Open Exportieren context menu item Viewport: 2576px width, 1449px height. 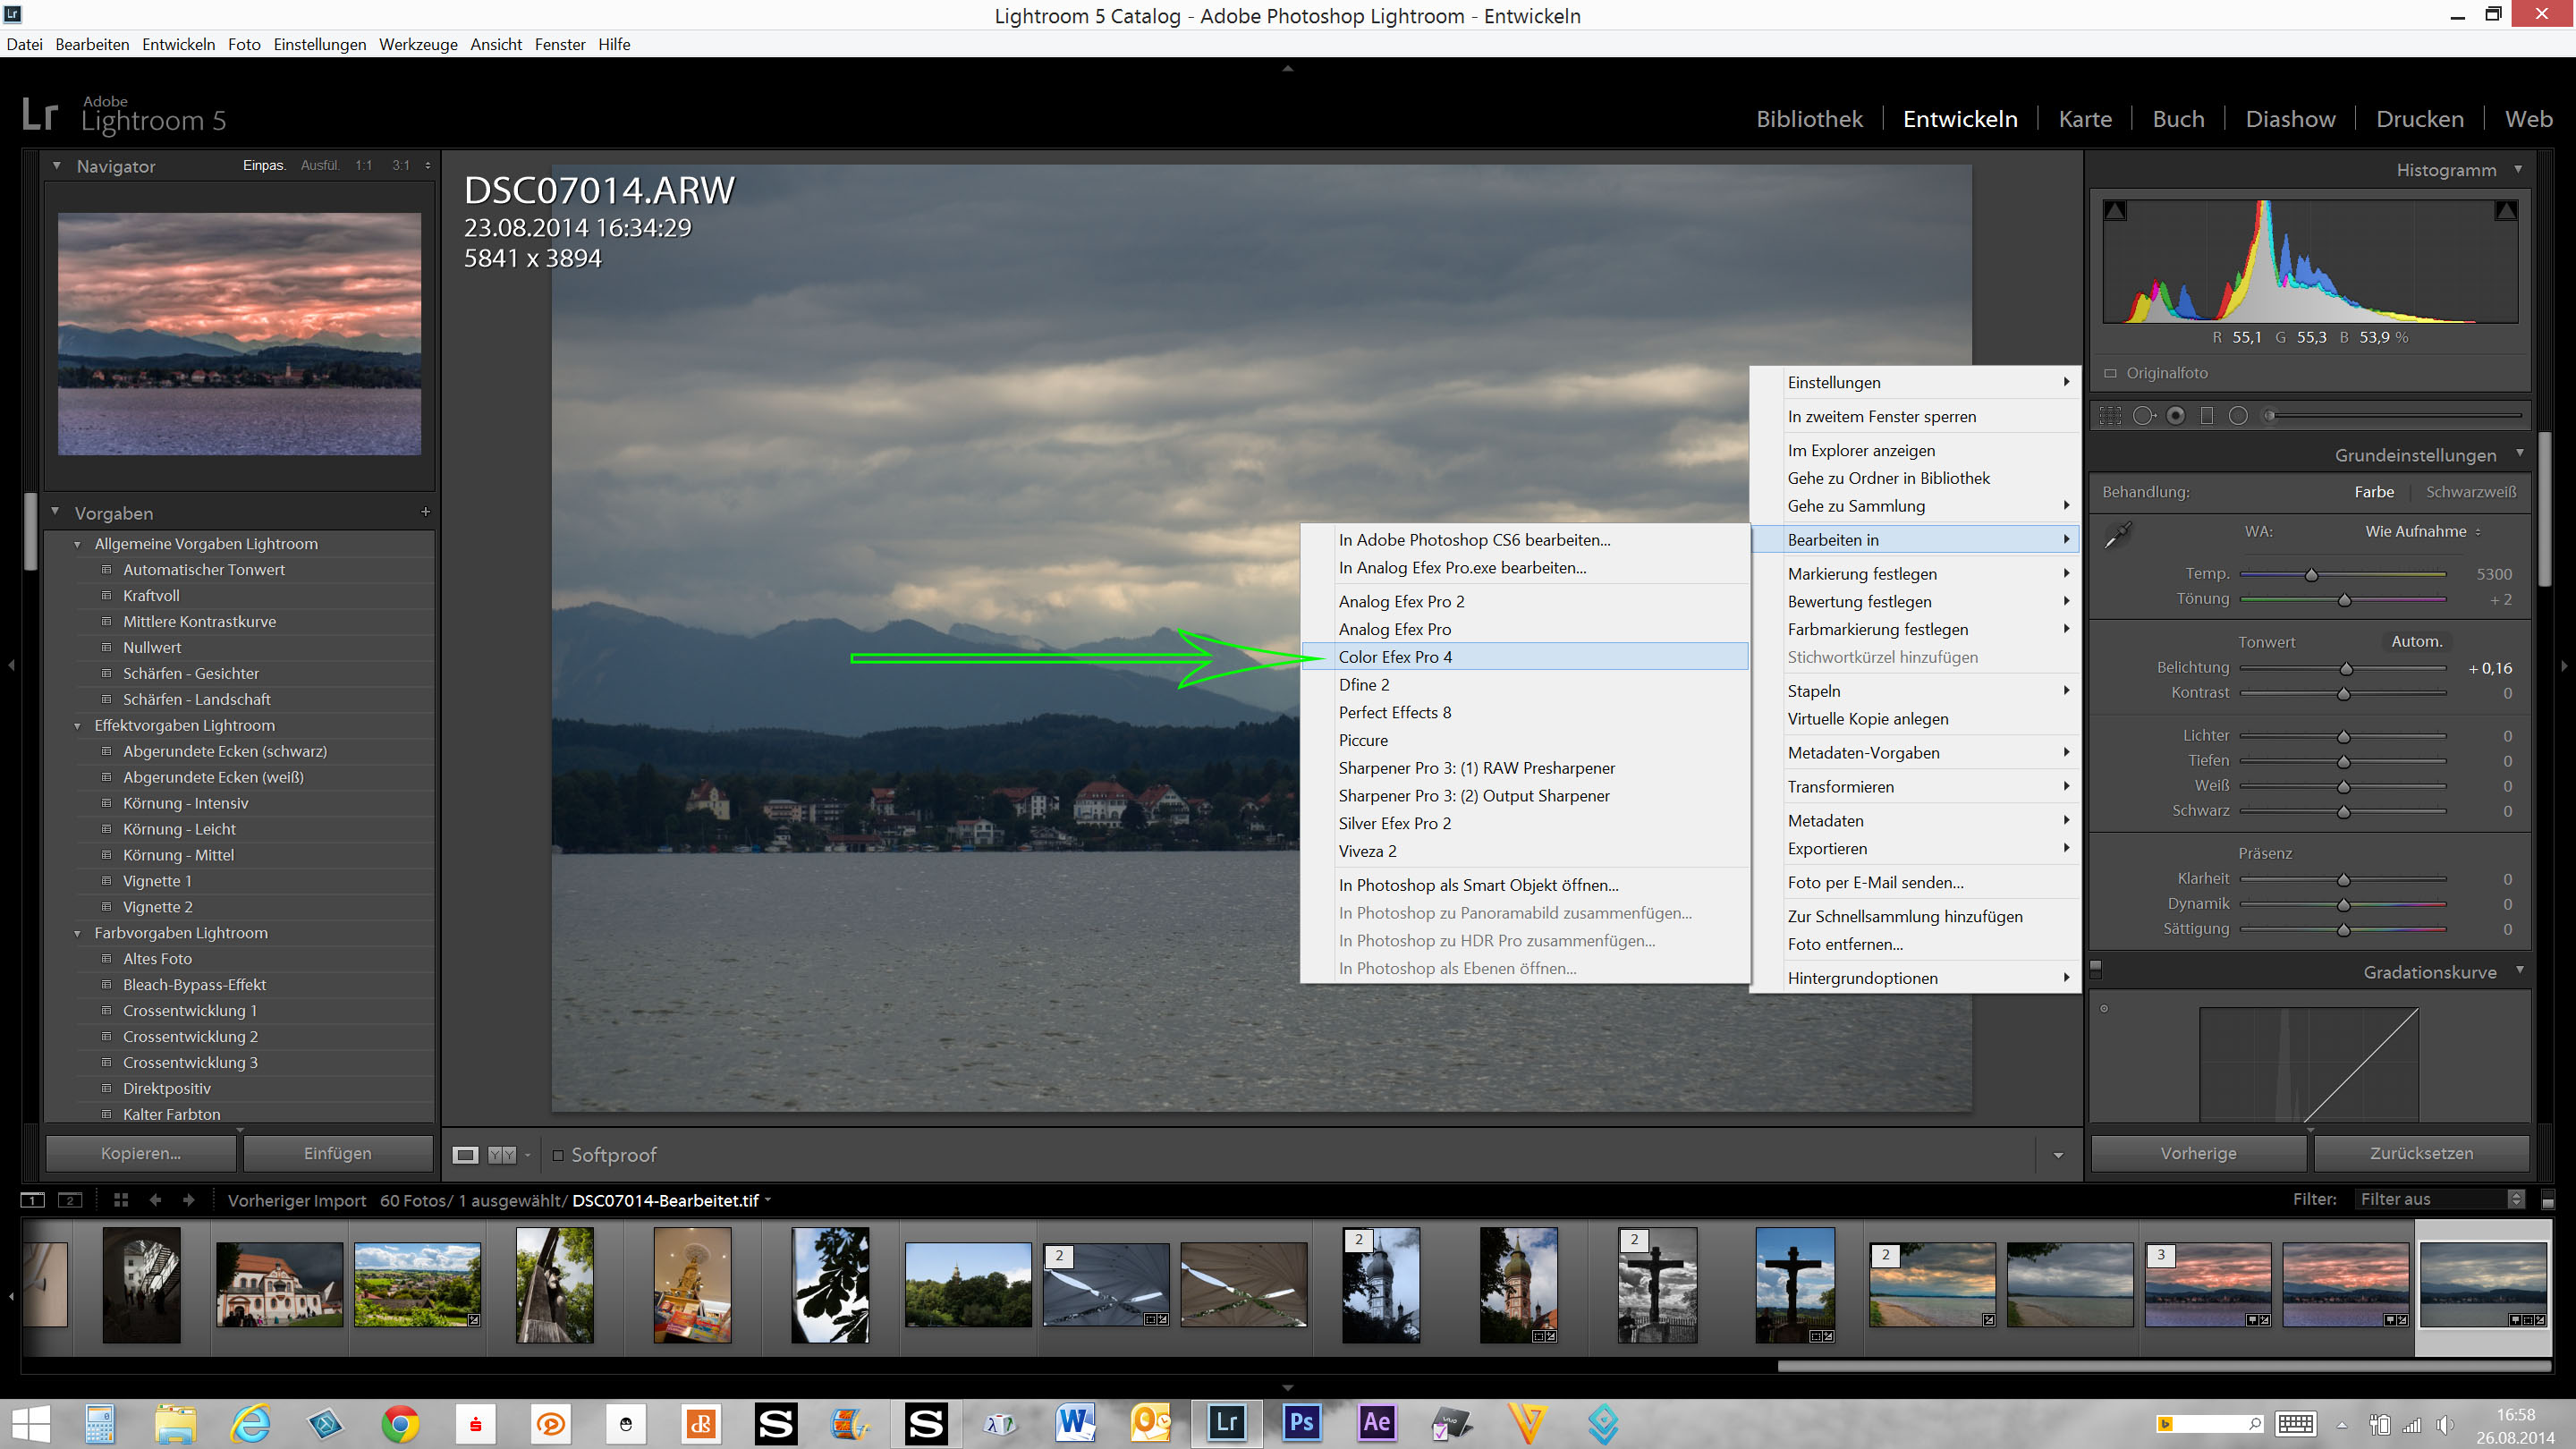pyautogui.click(x=1915, y=849)
